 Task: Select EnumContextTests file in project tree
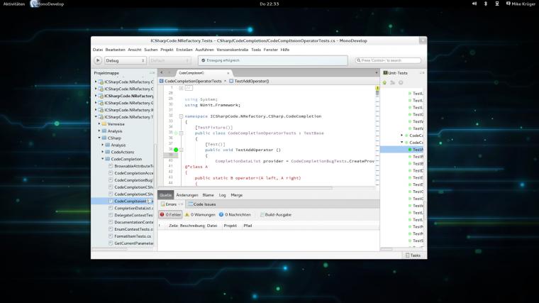coord(134,229)
